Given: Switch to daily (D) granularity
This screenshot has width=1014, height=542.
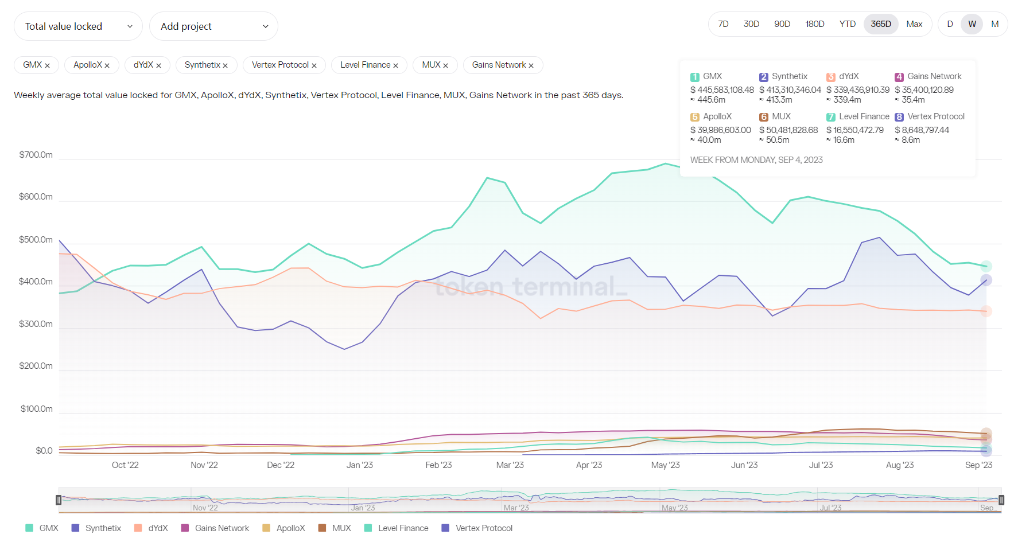Looking at the screenshot, I should tap(950, 24).
